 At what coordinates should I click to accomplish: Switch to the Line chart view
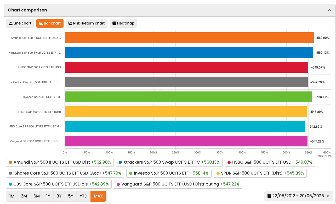click(20, 23)
